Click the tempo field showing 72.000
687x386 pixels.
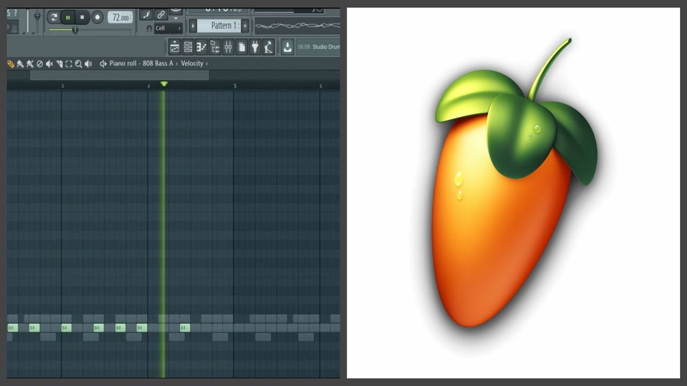point(120,18)
